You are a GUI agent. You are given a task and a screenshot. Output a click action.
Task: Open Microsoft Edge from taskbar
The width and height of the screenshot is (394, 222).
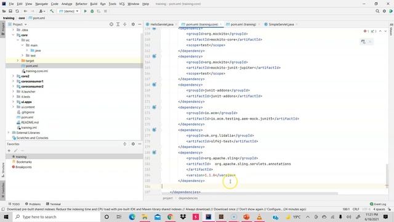[x=132, y=216]
